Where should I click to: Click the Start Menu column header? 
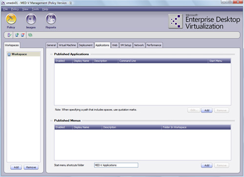tap(220, 61)
